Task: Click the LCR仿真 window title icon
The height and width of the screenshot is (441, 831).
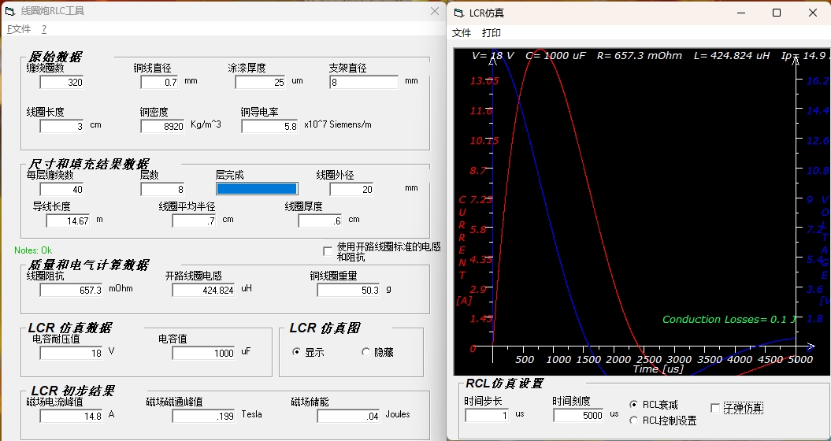Action: pos(458,13)
